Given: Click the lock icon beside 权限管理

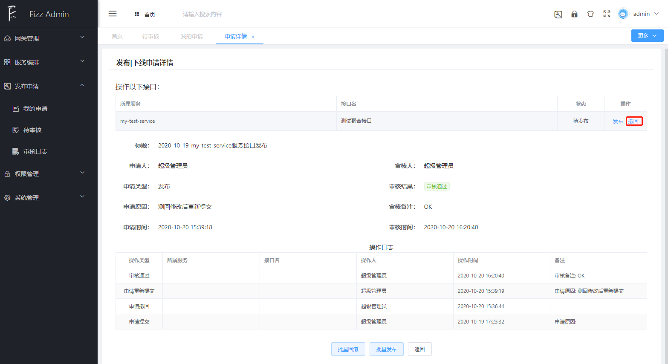Looking at the screenshot, I should click(7, 173).
